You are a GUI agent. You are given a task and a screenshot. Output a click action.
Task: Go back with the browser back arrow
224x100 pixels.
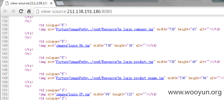pos(5,11)
